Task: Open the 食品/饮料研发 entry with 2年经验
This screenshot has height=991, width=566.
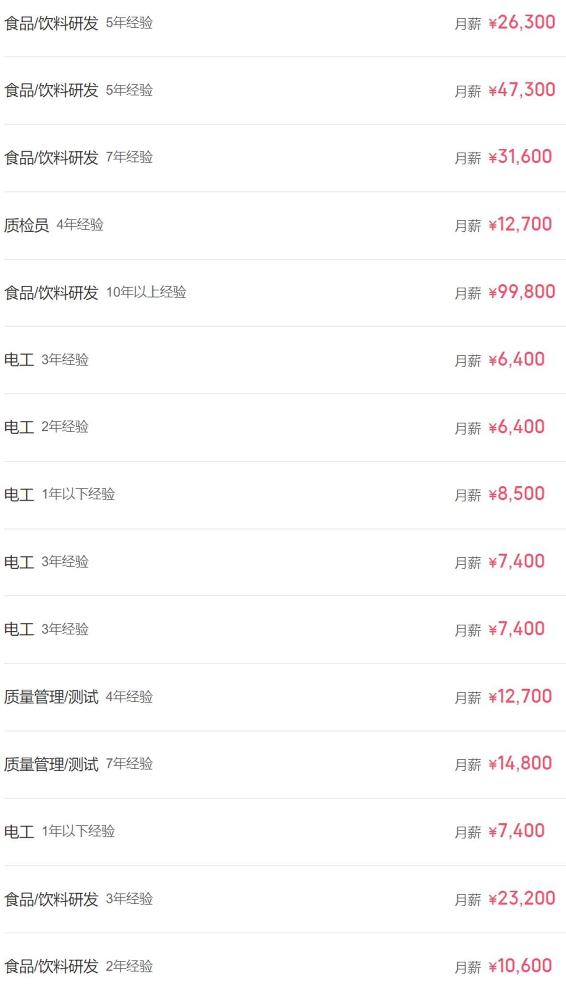Action: pyautogui.click(x=51, y=966)
